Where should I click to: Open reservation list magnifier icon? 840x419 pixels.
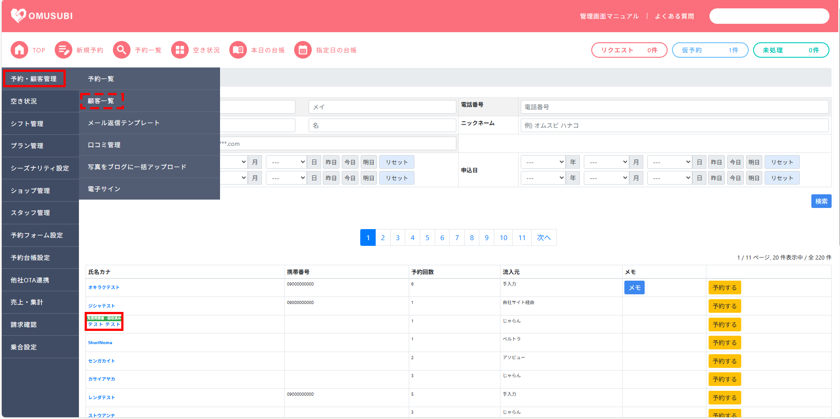122,50
